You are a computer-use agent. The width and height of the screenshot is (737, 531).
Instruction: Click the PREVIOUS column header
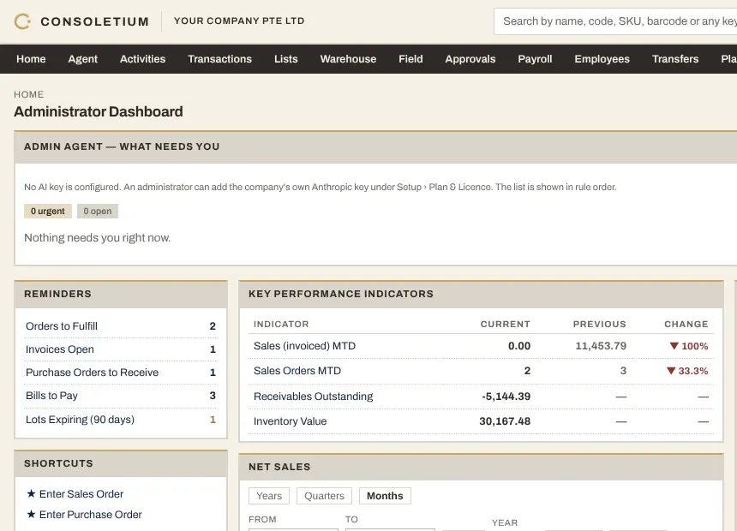pos(599,324)
